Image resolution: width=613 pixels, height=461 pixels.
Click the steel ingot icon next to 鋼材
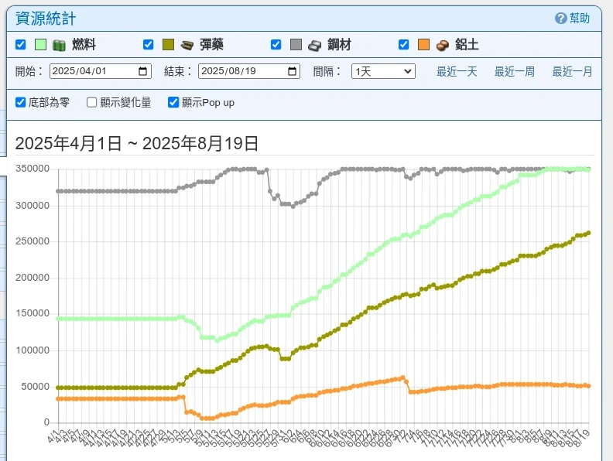click(314, 46)
